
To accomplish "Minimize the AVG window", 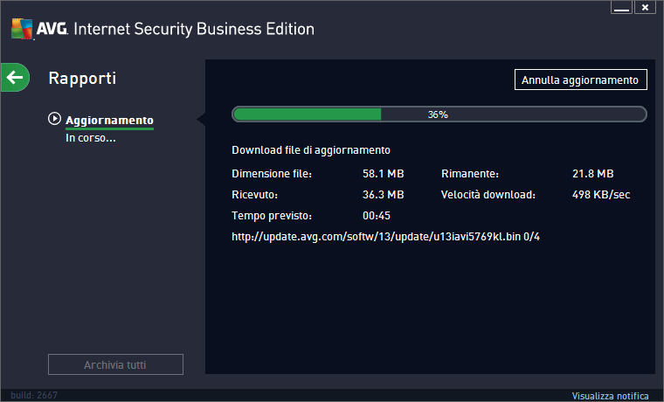I will point(621,7).
